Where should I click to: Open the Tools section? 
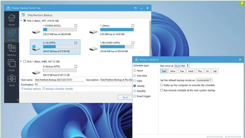coord(11,80)
